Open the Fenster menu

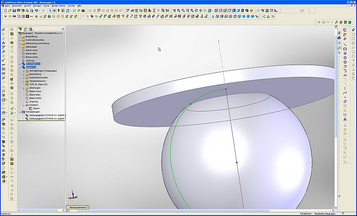tap(71, 6)
